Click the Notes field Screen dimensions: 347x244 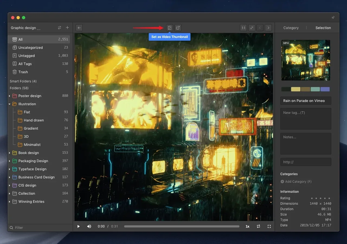306,144
